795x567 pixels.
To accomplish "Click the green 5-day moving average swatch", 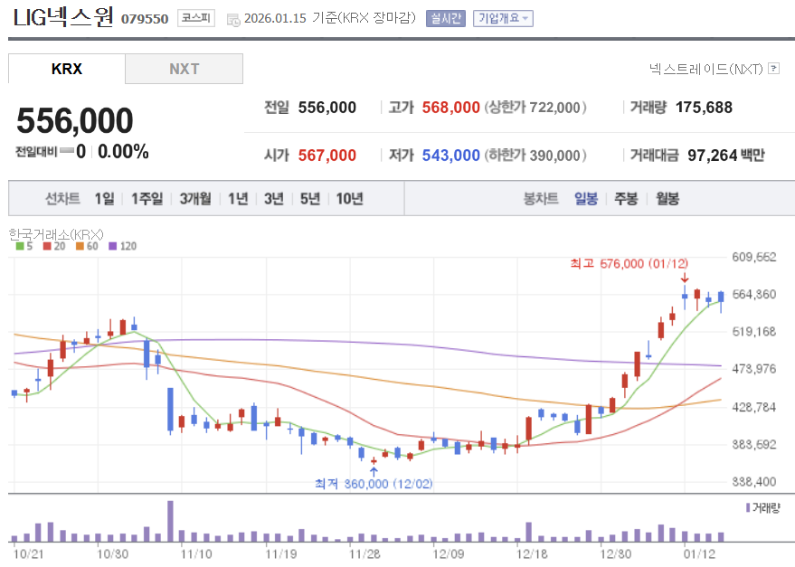I will pyautogui.click(x=20, y=246).
